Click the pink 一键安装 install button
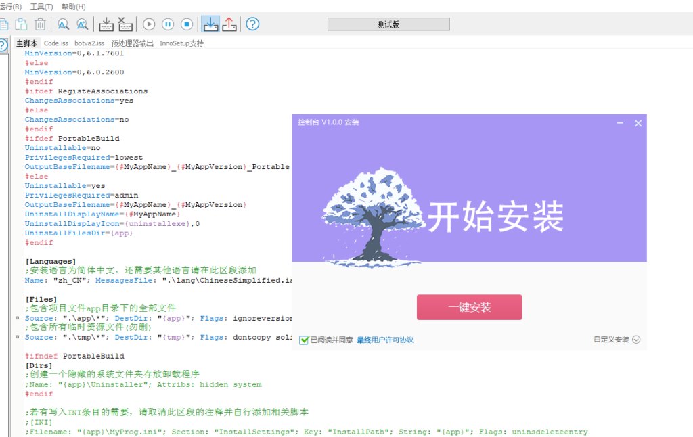The height and width of the screenshot is (437, 693). click(469, 307)
